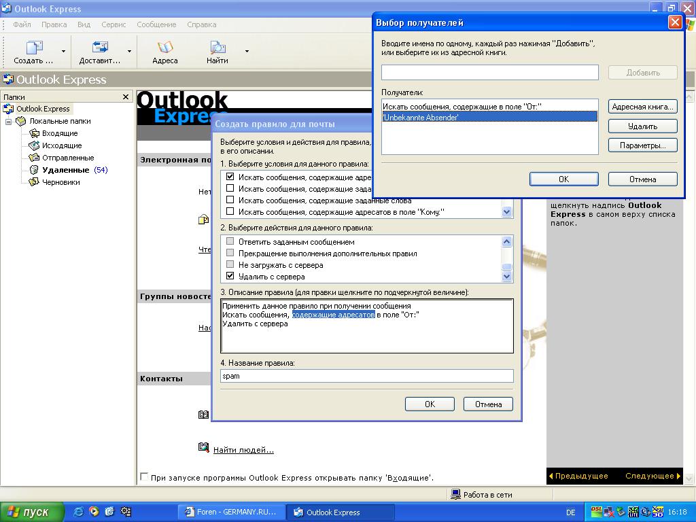Open the Доставить button dropdown arrow

(129, 52)
